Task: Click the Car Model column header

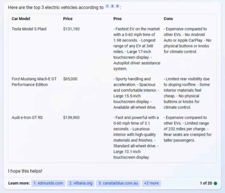Action: 21,19
